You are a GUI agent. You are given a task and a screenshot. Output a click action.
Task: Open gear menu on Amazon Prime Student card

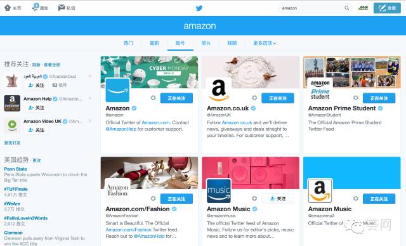click(356, 98)
